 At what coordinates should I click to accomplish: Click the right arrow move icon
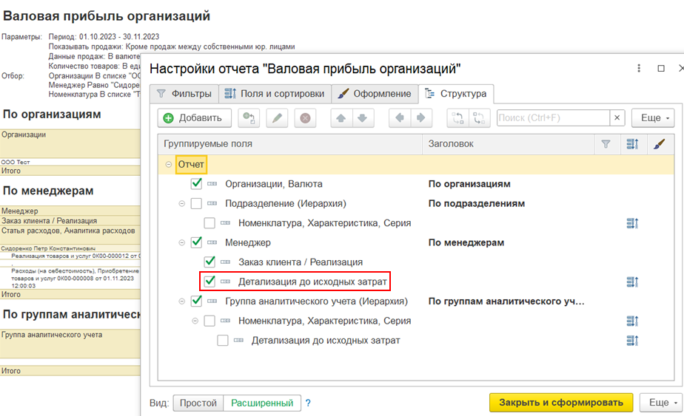point(421,117)
